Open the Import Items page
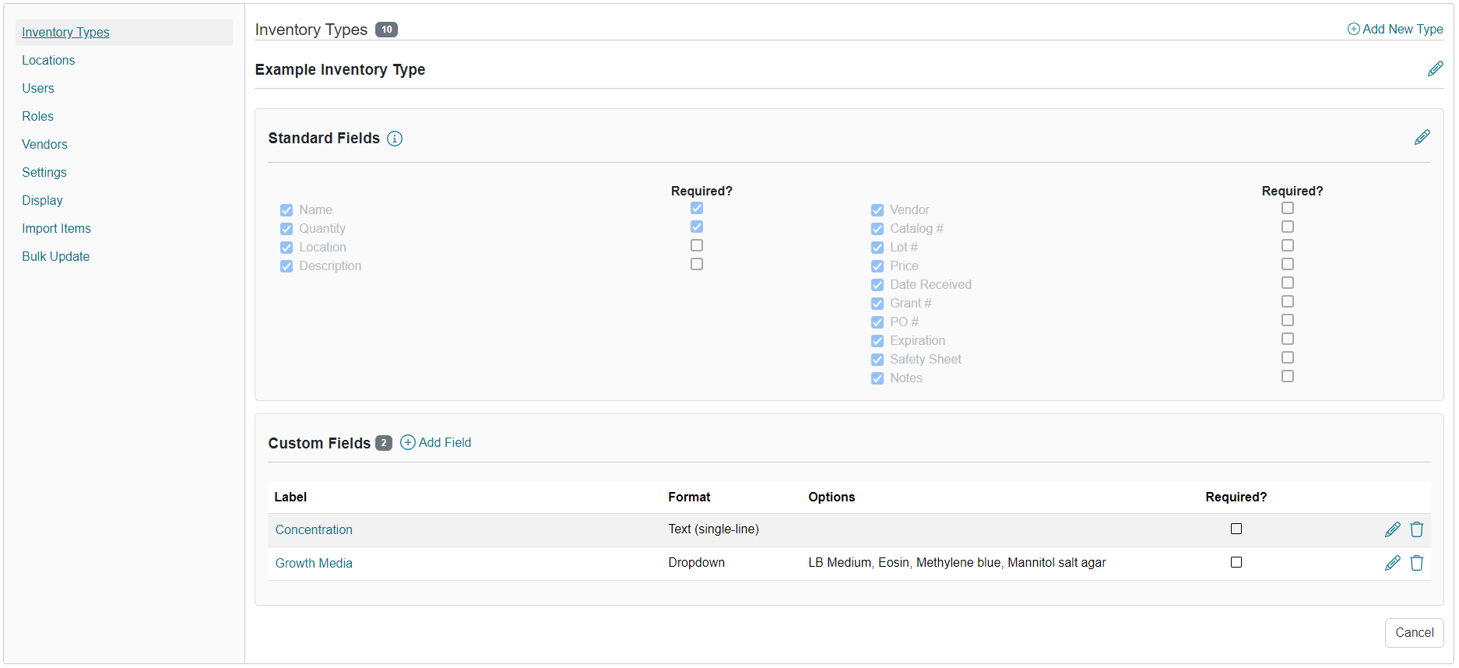The width and height of the screenshot is (1459, 668). click(x=56, y=228)
